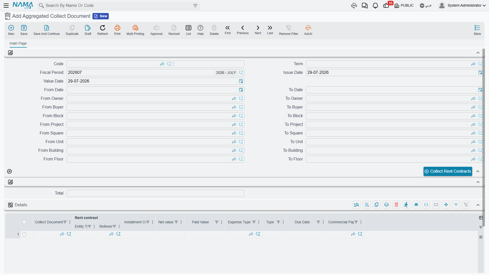Open the More toolbar menu
The height and width of the screenshot is (275, 489).
click(477, 30)
